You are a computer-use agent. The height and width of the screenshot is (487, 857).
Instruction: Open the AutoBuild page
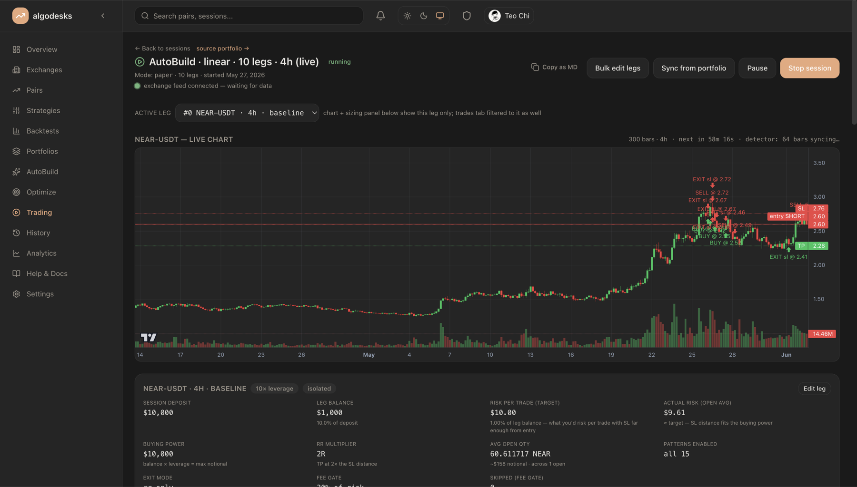click(42, 172)
